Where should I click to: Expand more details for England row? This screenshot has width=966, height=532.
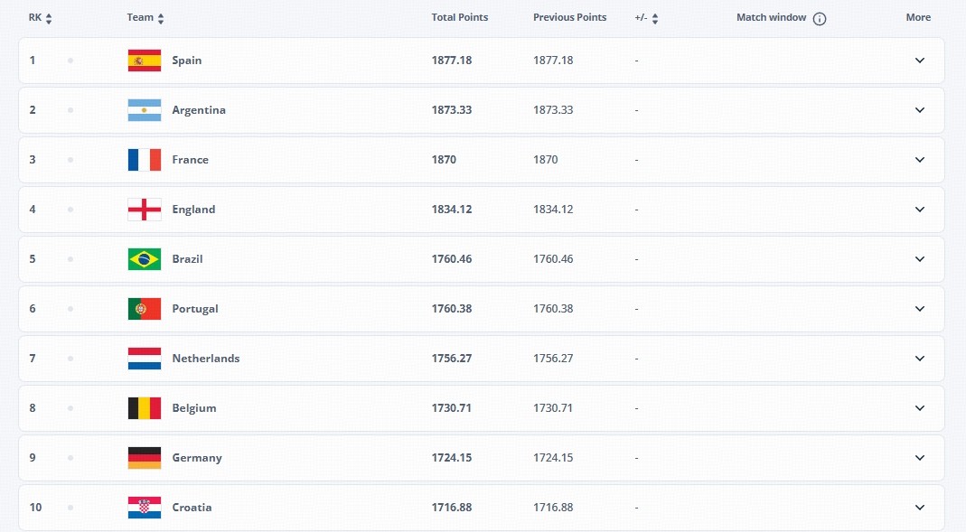pyautogui.click(x=919, y=210)
